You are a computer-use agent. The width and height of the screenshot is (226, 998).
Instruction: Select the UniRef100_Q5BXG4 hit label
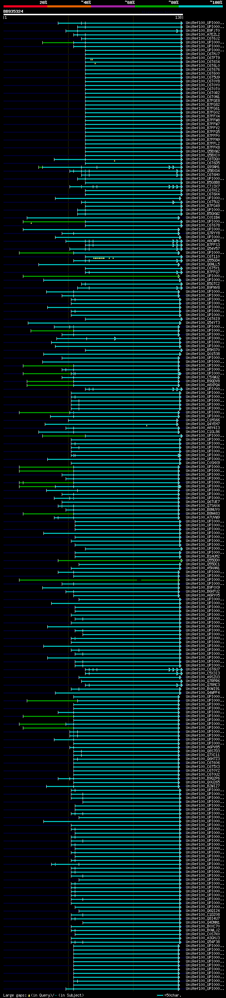tap(203, 171)
